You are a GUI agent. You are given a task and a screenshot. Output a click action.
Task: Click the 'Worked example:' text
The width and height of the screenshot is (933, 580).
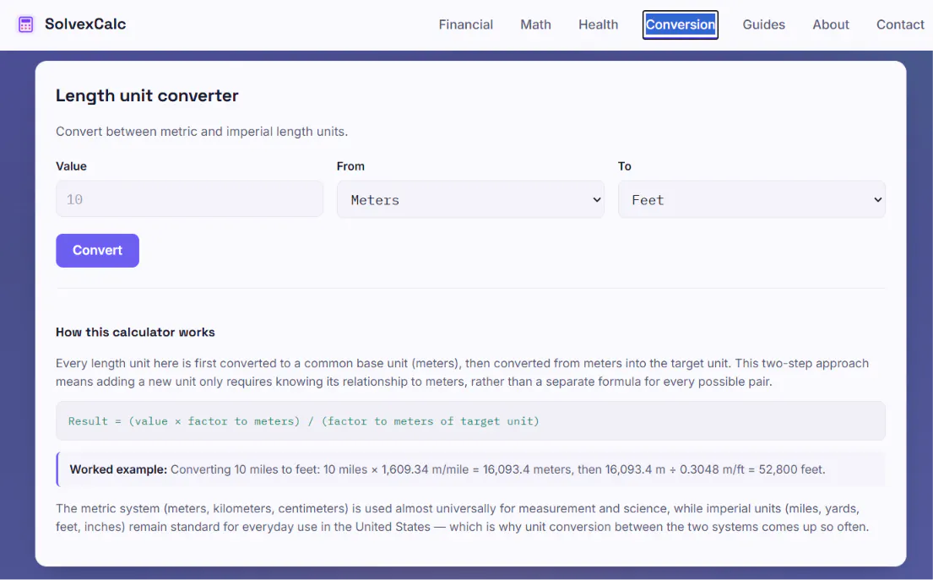[x=118, y=469]
